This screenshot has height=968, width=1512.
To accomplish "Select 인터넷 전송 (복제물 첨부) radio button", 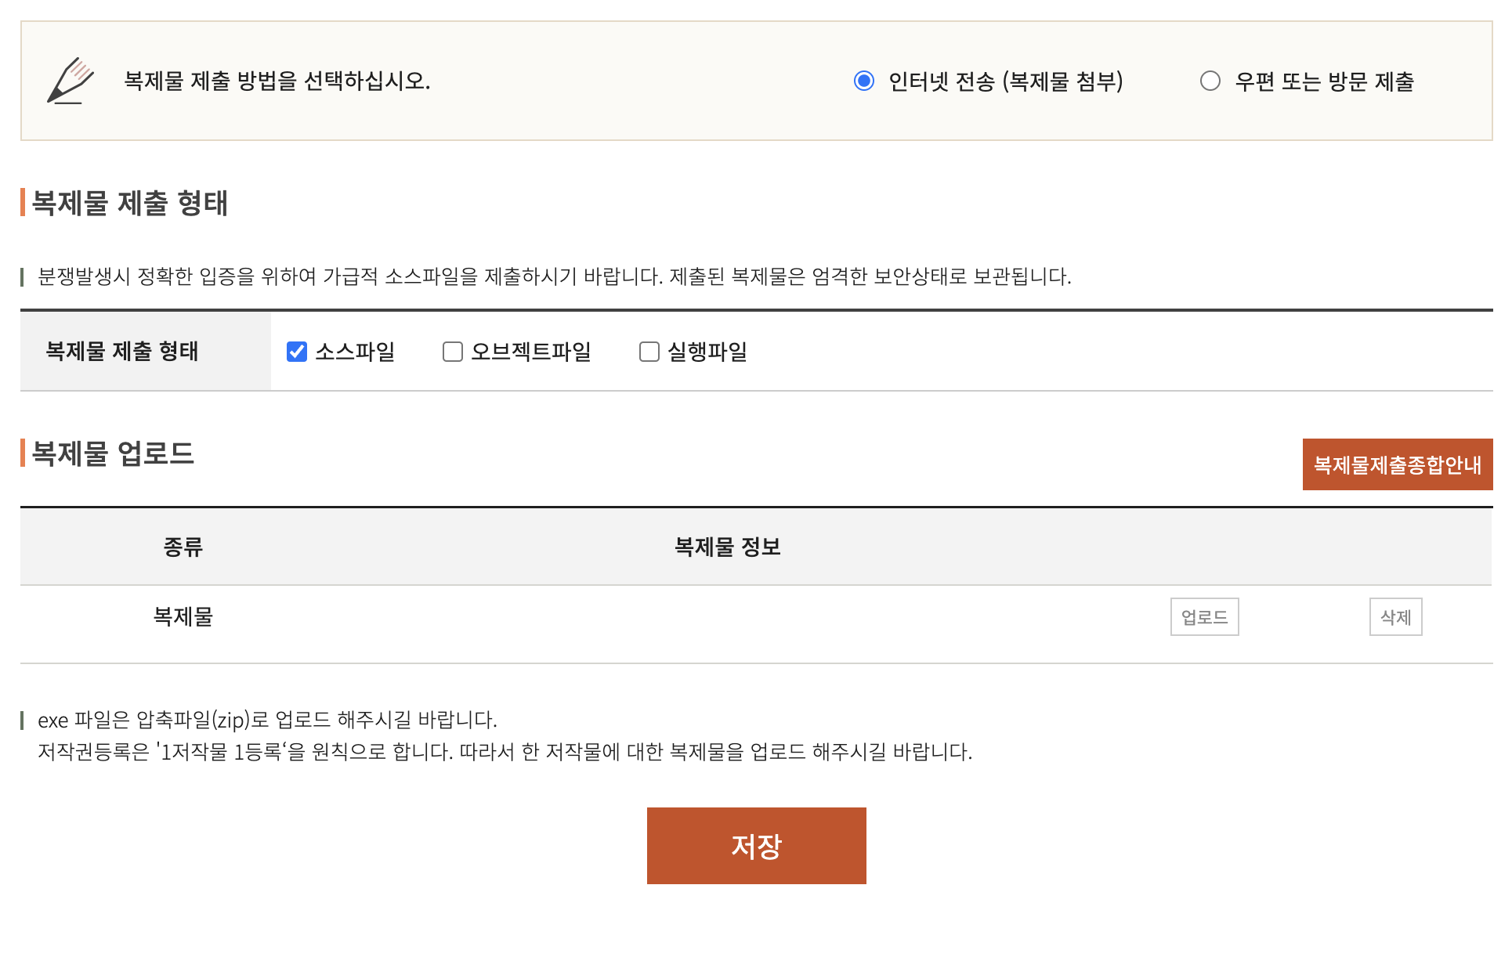I will [864, 81].
